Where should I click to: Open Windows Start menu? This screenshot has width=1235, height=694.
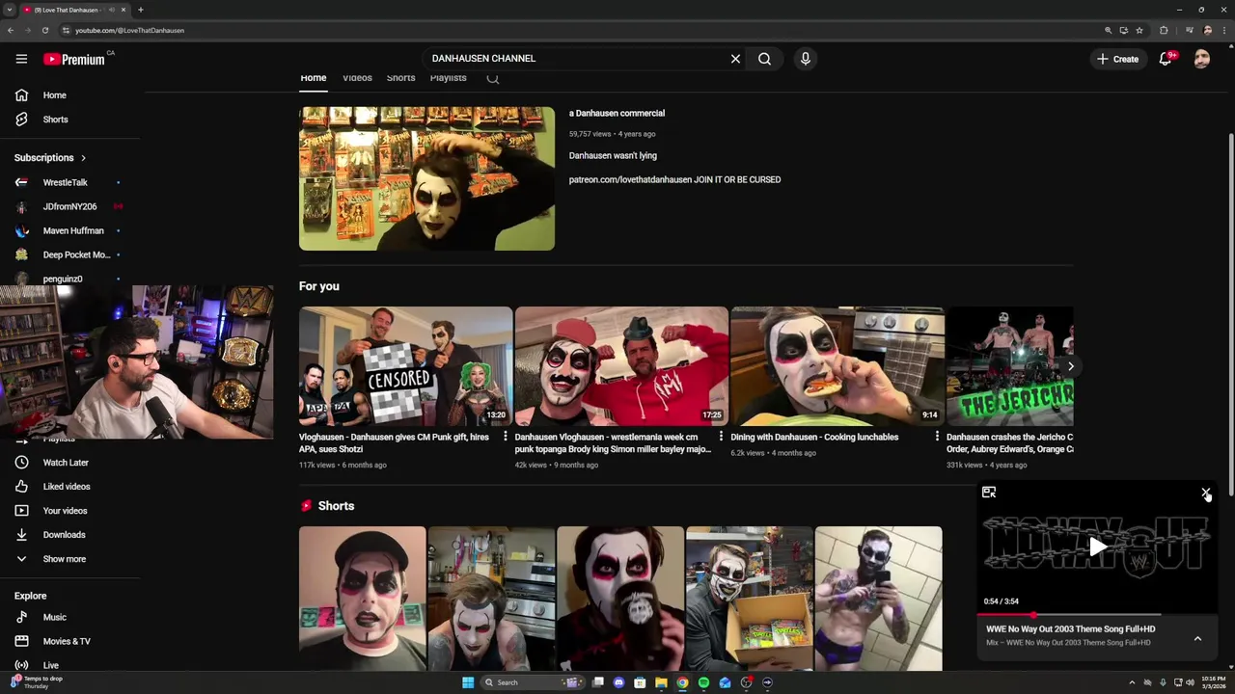tap(468, 682)
